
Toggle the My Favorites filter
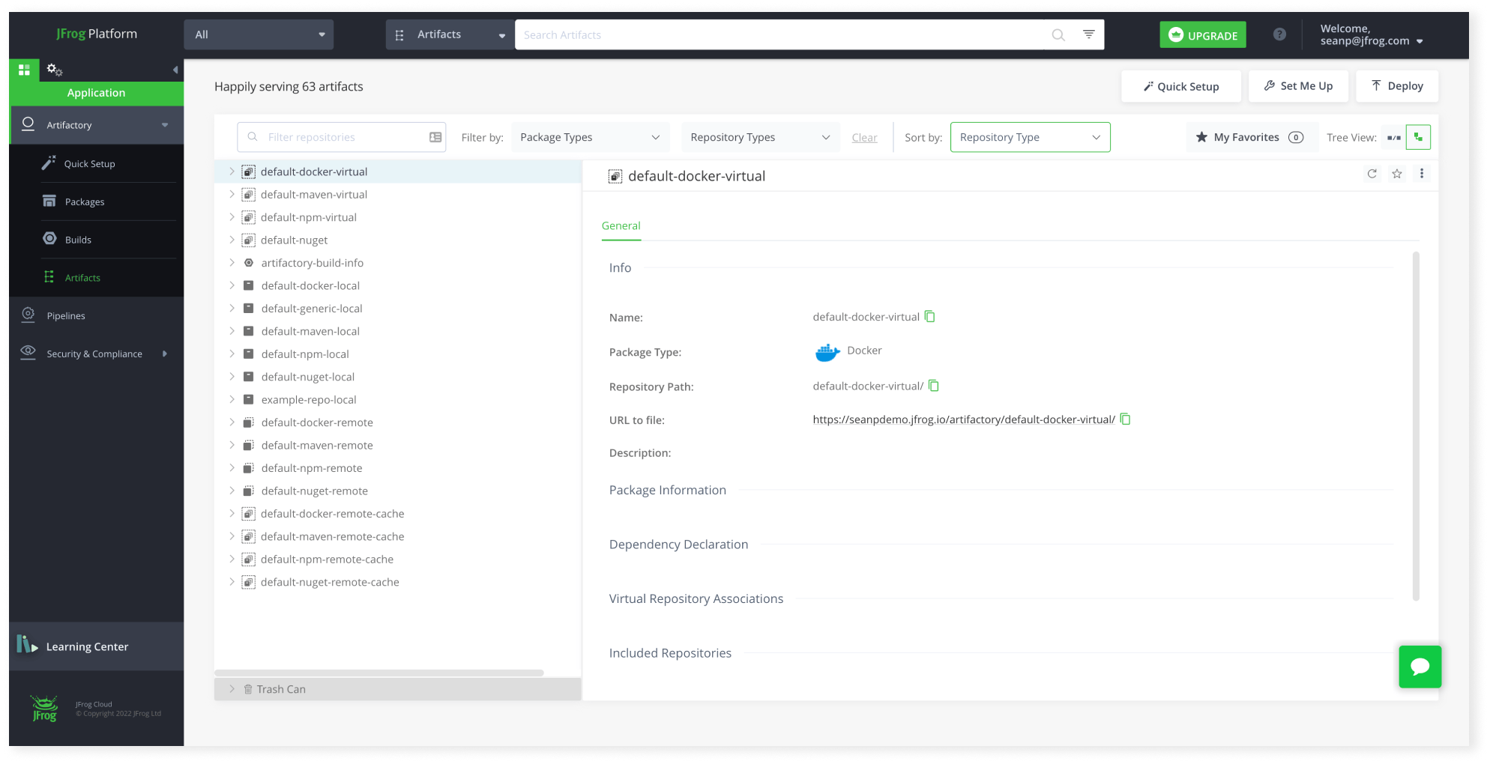tap(1250, 137)
